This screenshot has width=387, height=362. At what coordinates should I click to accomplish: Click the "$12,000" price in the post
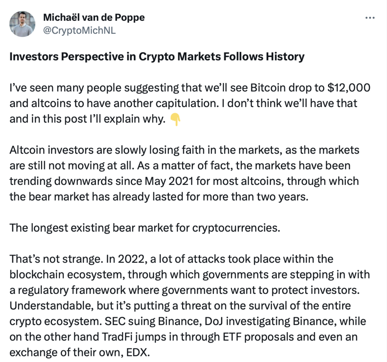click(x=347, y=89)
